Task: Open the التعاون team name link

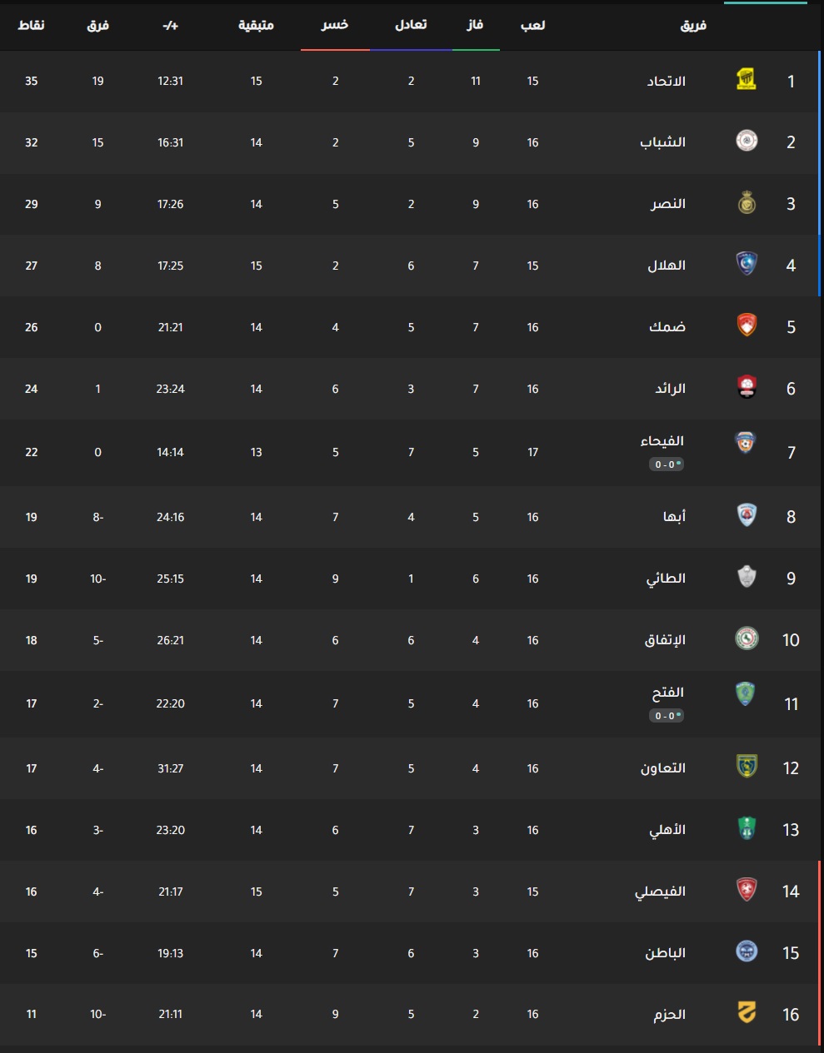Action: pos(663,767)
